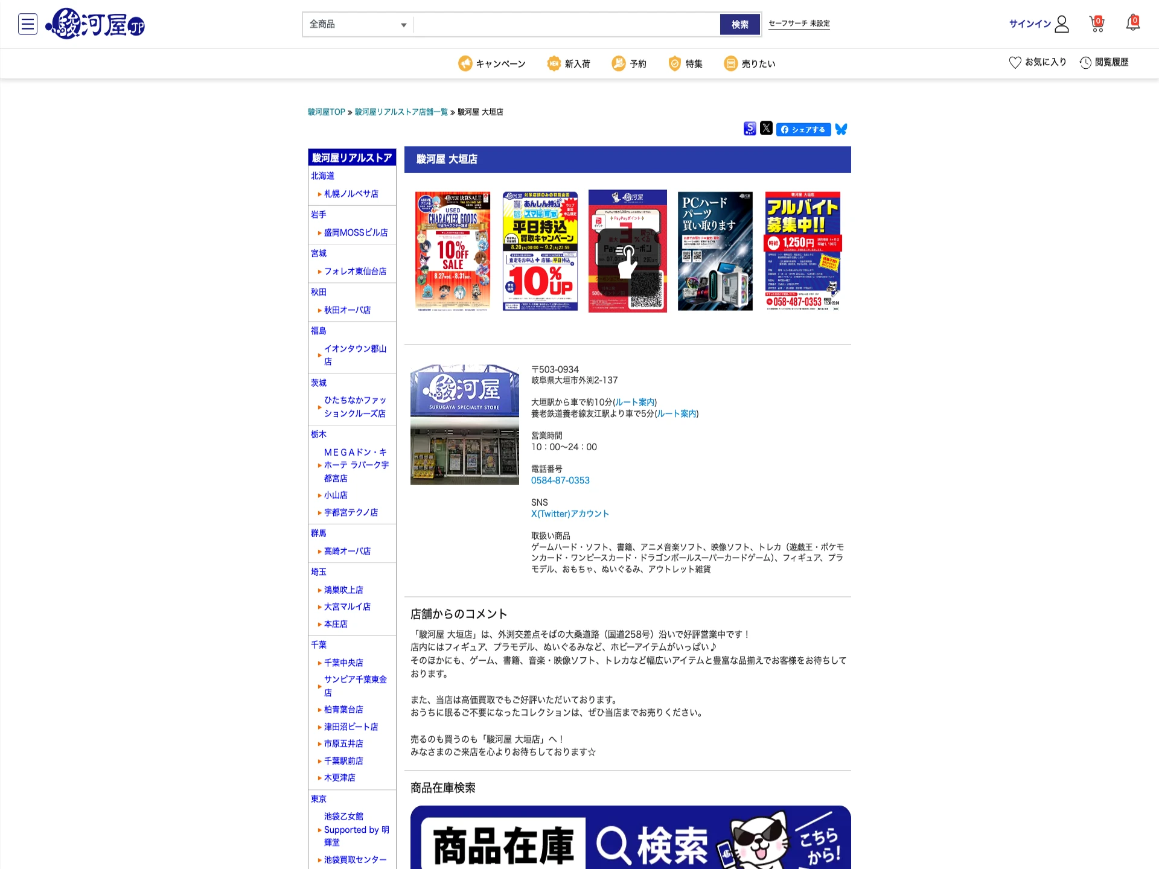Select 市原五井店 in sidebar
1159x869 pixels.
343,743
